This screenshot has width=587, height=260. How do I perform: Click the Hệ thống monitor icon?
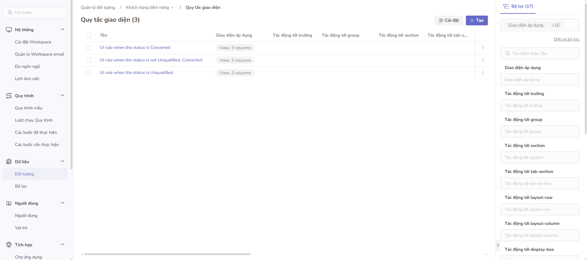click(9, 30)
